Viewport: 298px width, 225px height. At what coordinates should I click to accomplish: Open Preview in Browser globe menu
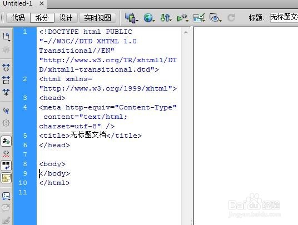pyautogui.click(x=149, y=18)
